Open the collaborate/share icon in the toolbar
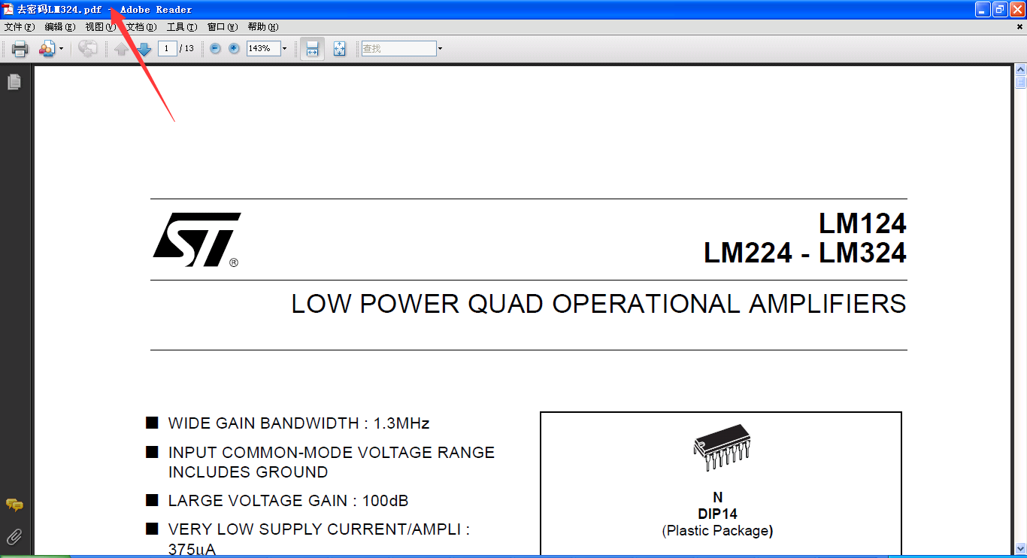The image size is (1027, 558). [x=47, y=49]
